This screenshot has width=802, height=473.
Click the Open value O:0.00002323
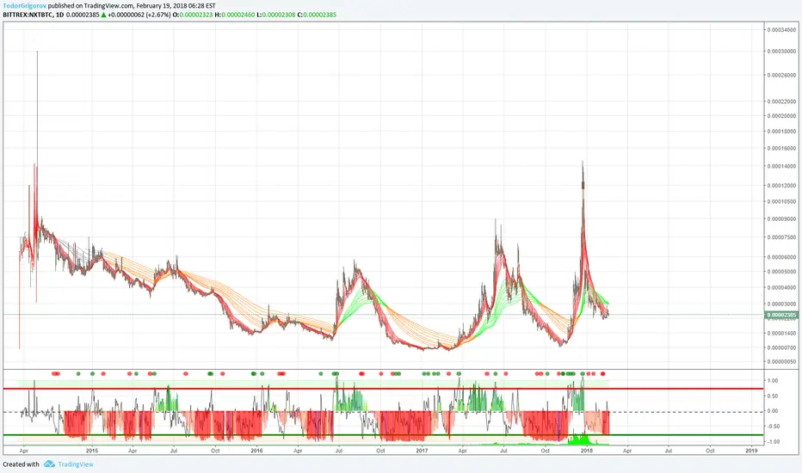pyautogui.click(x=192, y=15)
